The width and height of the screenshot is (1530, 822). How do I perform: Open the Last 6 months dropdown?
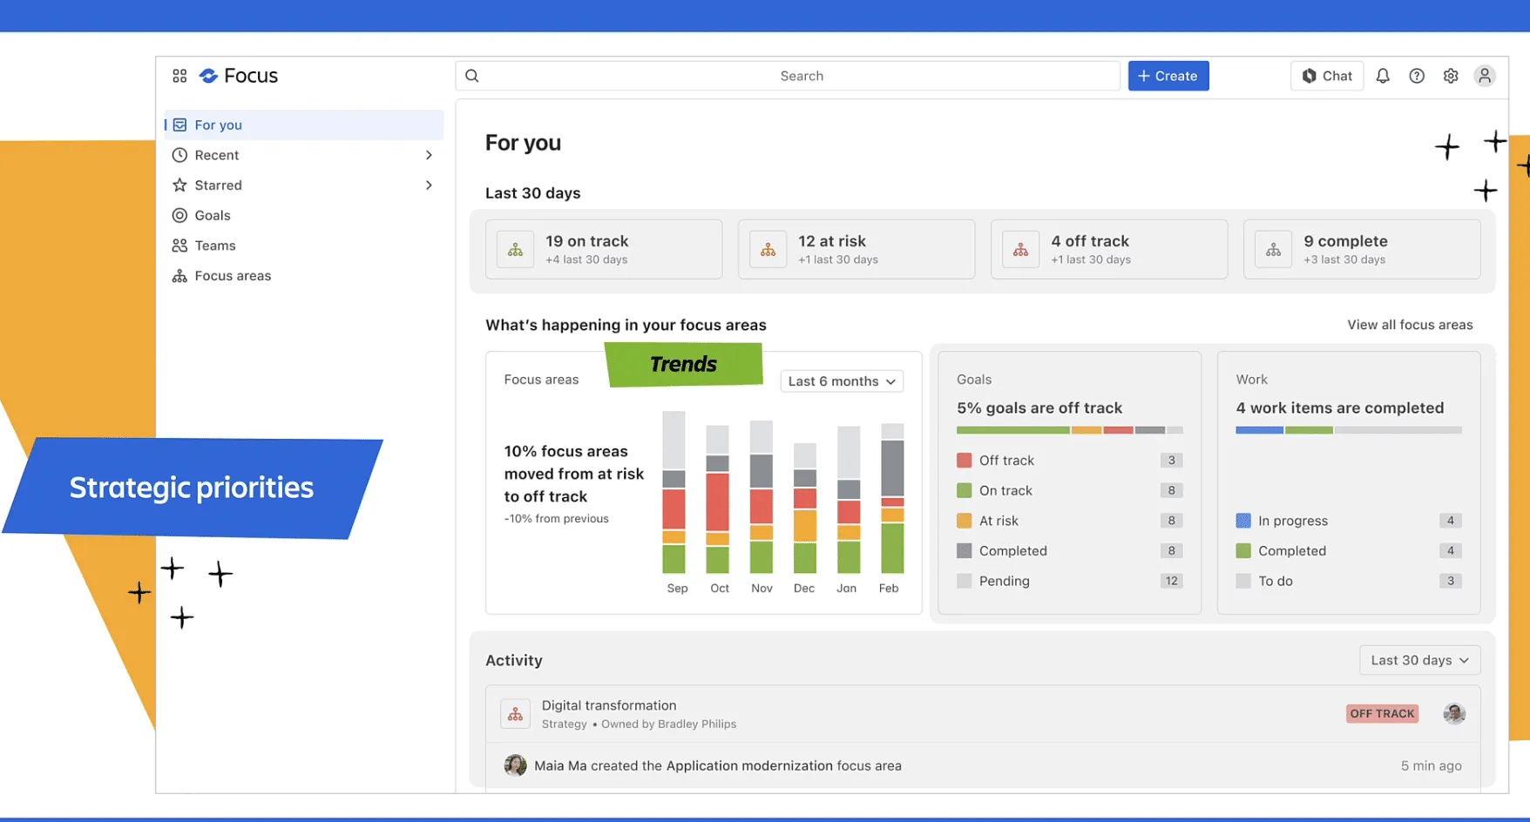coord(842,381)
